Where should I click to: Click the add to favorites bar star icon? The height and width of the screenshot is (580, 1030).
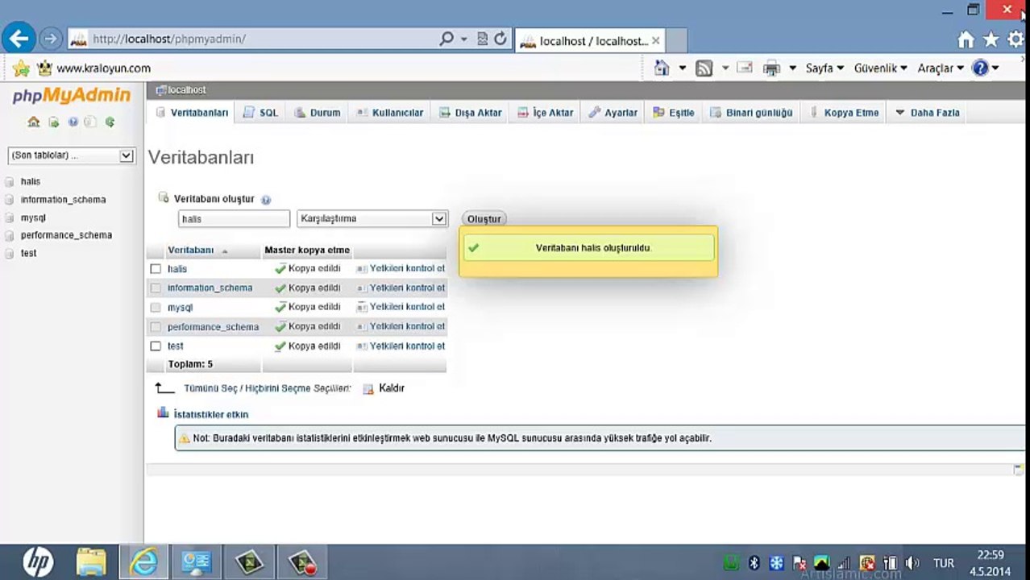pos(21,68)
